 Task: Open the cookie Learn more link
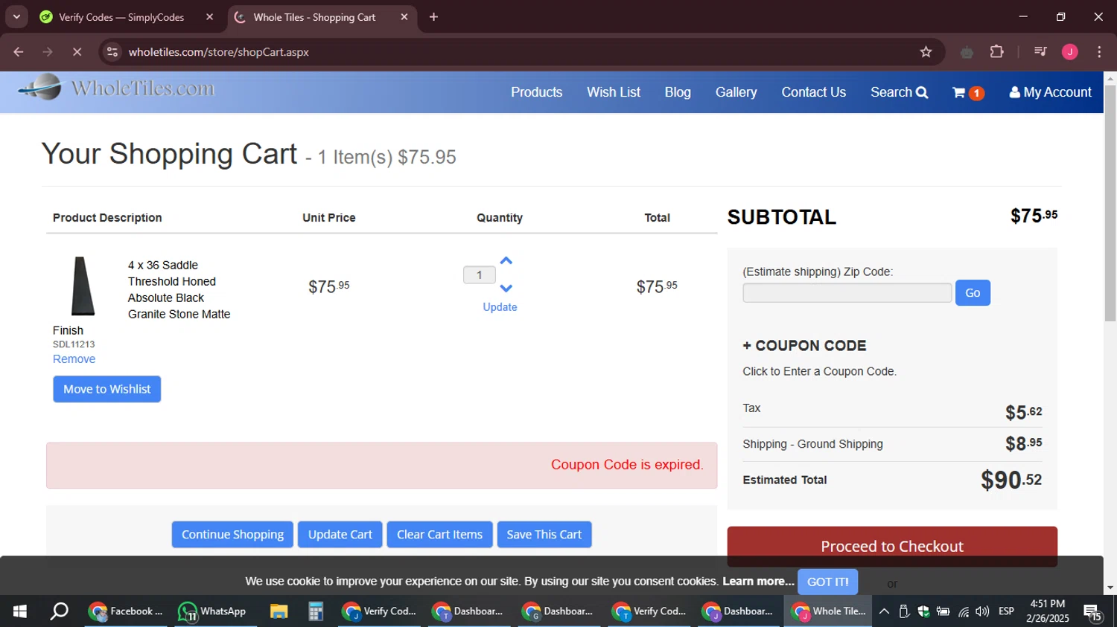pyautogui.click(x=758, y=582)
